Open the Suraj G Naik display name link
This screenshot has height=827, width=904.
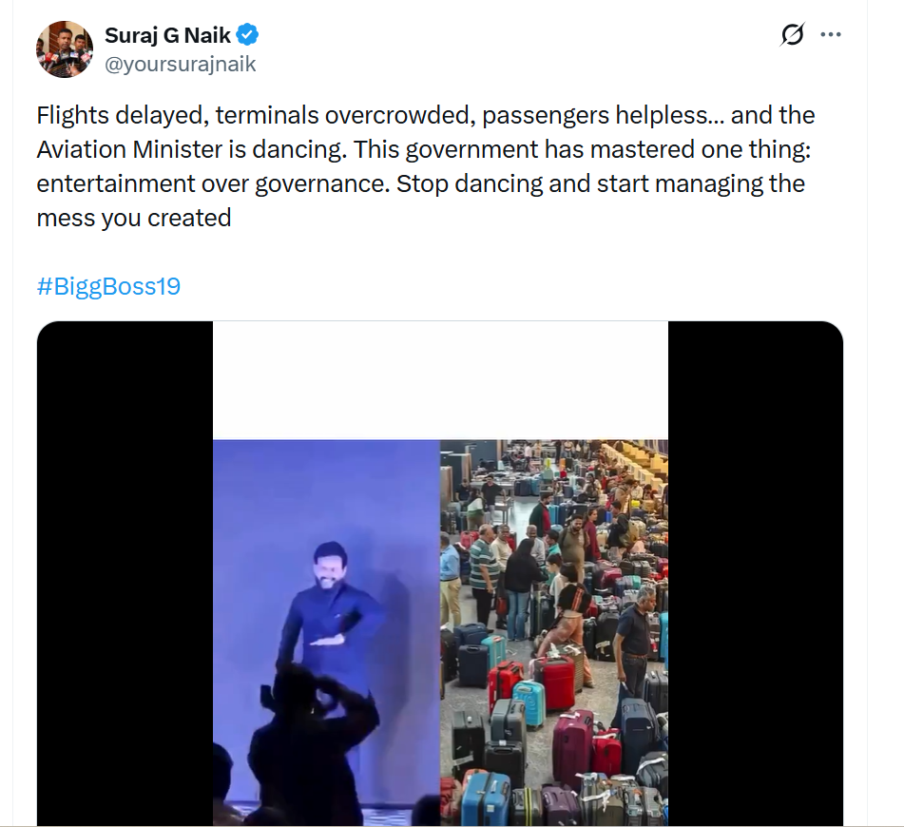pyautogui.click(x=168, y=36)
